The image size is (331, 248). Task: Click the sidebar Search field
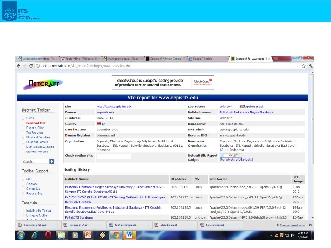pyautogui.click(x=35, y=161)
